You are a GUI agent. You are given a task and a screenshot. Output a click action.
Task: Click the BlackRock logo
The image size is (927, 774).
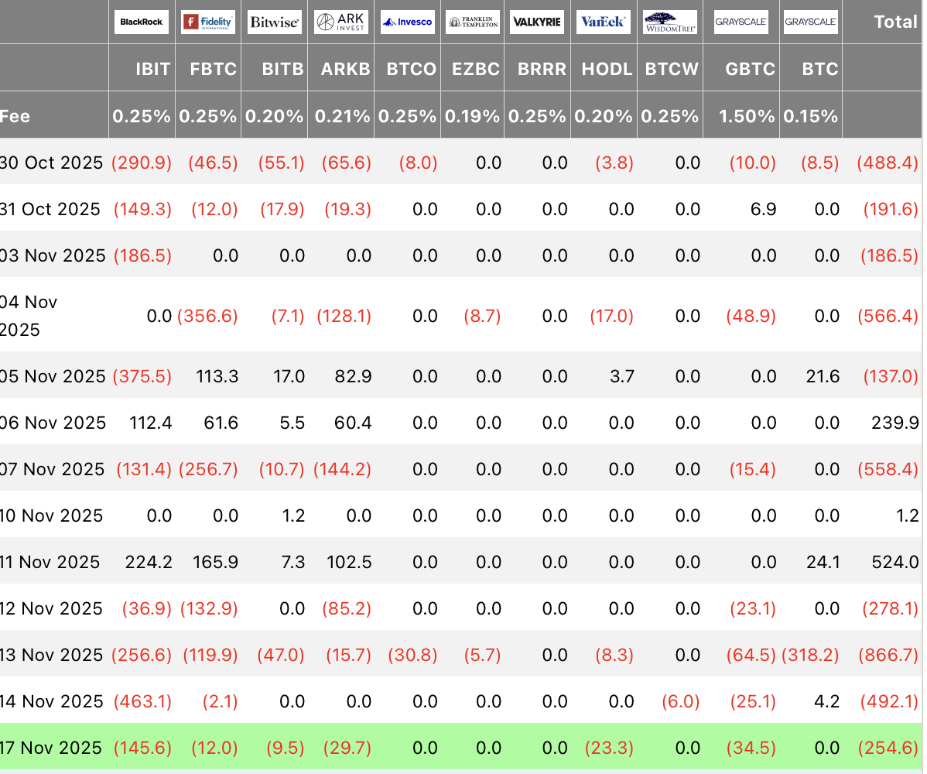142,22
